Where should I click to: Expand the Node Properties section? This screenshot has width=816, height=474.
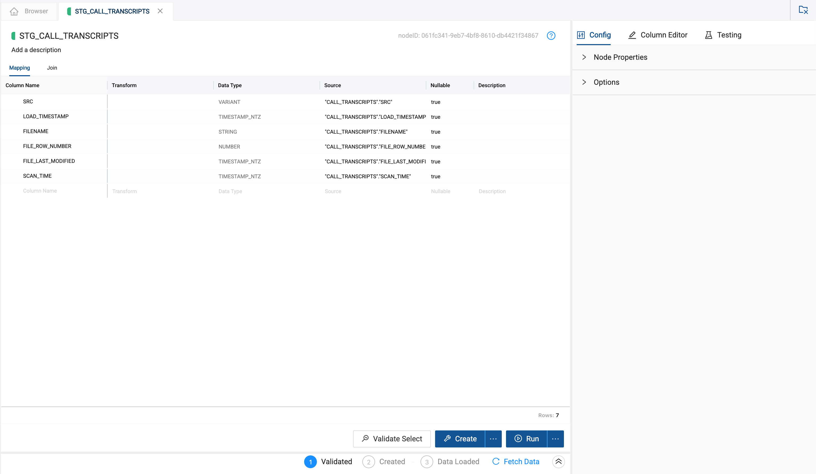tap(694, 57)
